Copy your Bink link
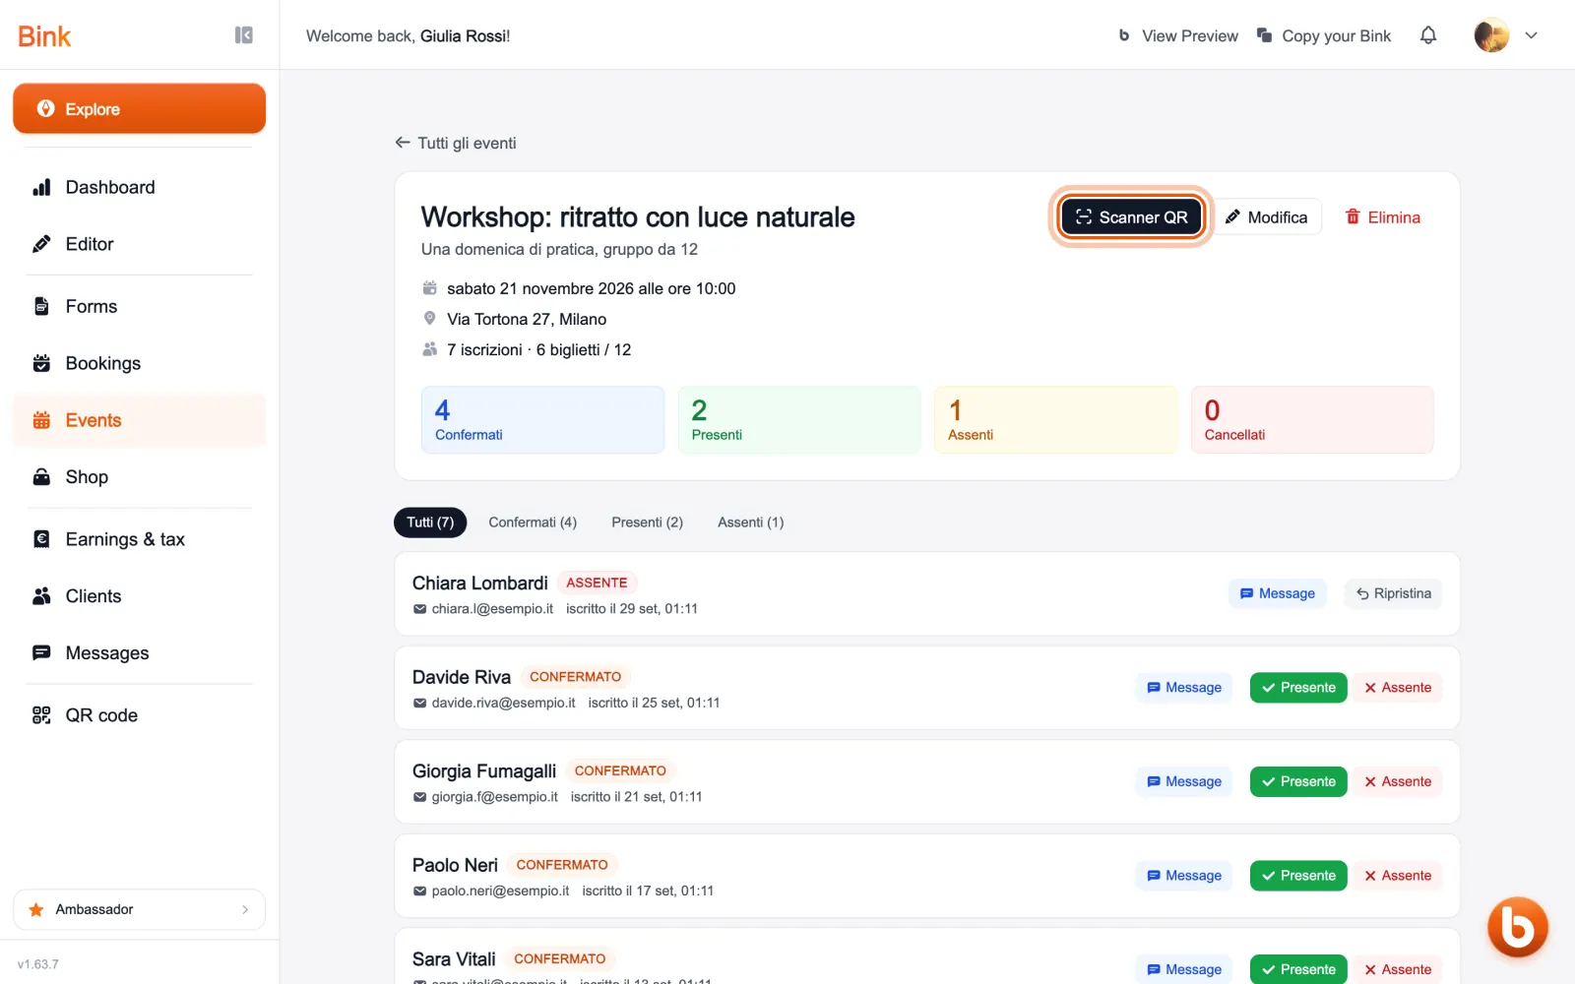 1324,35
